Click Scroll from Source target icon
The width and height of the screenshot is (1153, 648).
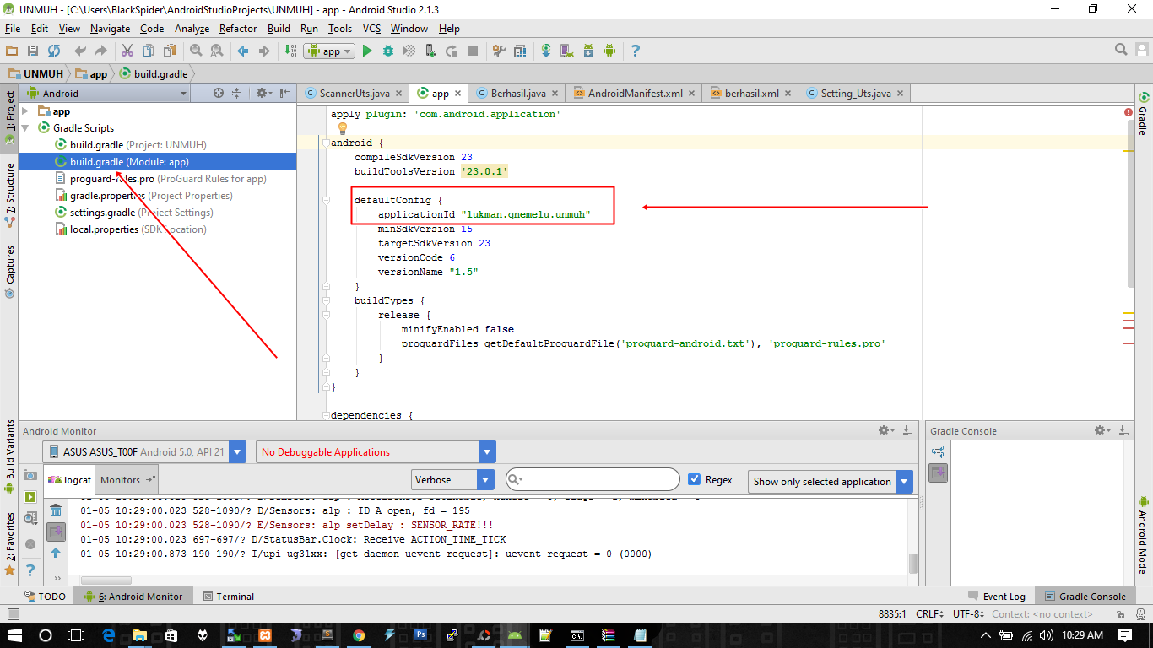pos(219,93)
